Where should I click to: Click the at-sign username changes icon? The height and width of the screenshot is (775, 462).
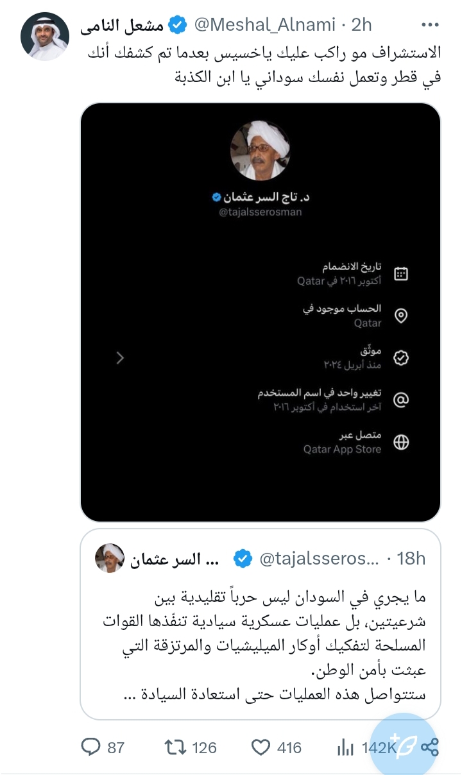point(401,400)
